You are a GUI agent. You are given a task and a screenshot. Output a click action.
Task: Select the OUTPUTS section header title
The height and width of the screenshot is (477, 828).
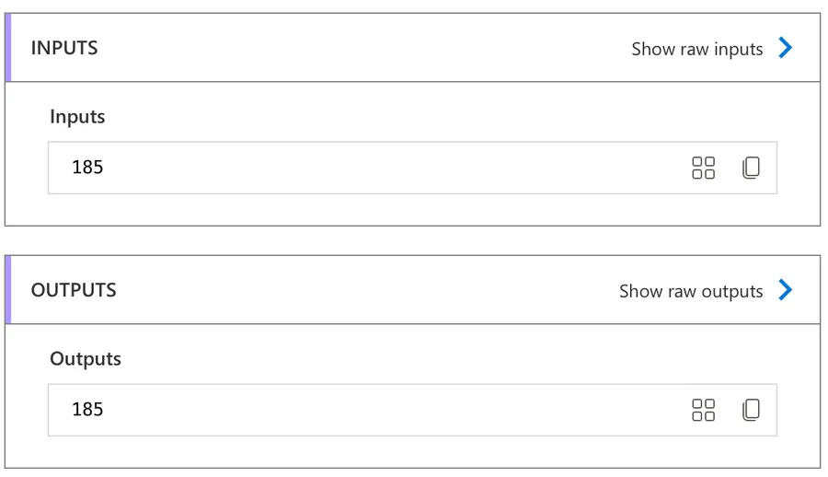point(74,290)
